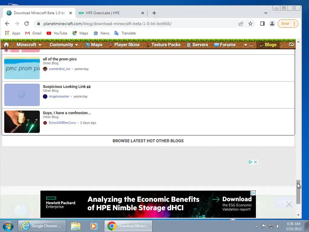Share this page via share icon
The width and height of the screenshot is (309, 232).
[241, 24]
